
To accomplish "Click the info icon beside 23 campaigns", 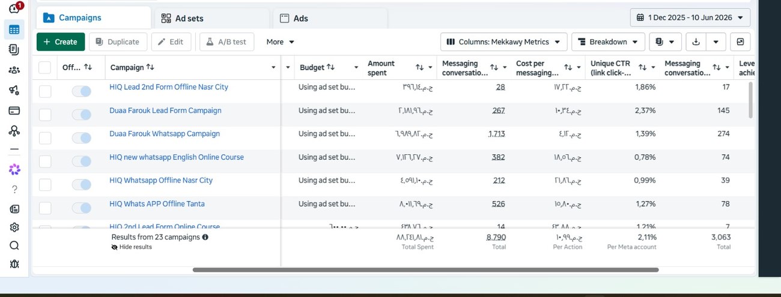I will point(205,237).
